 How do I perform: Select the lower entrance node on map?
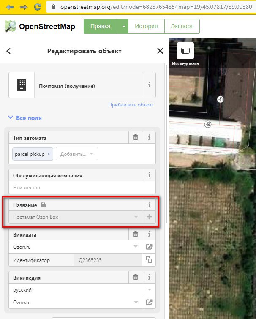pyautogui.click(x=207, y=124)
